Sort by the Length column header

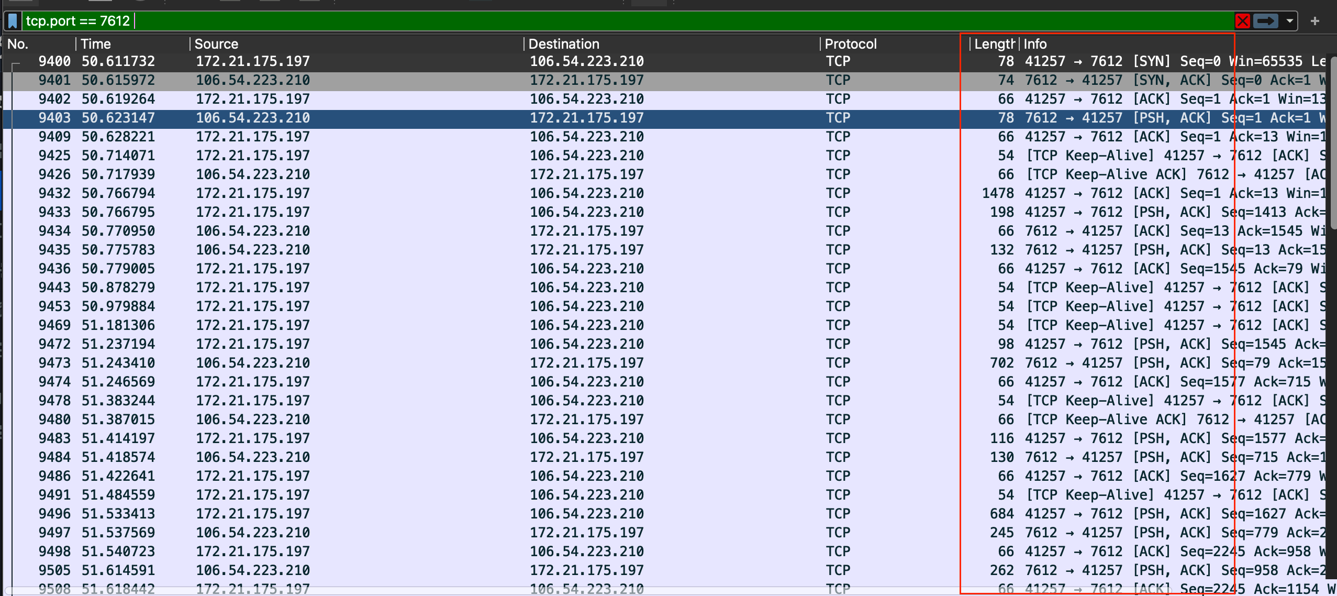coord(995,44)
